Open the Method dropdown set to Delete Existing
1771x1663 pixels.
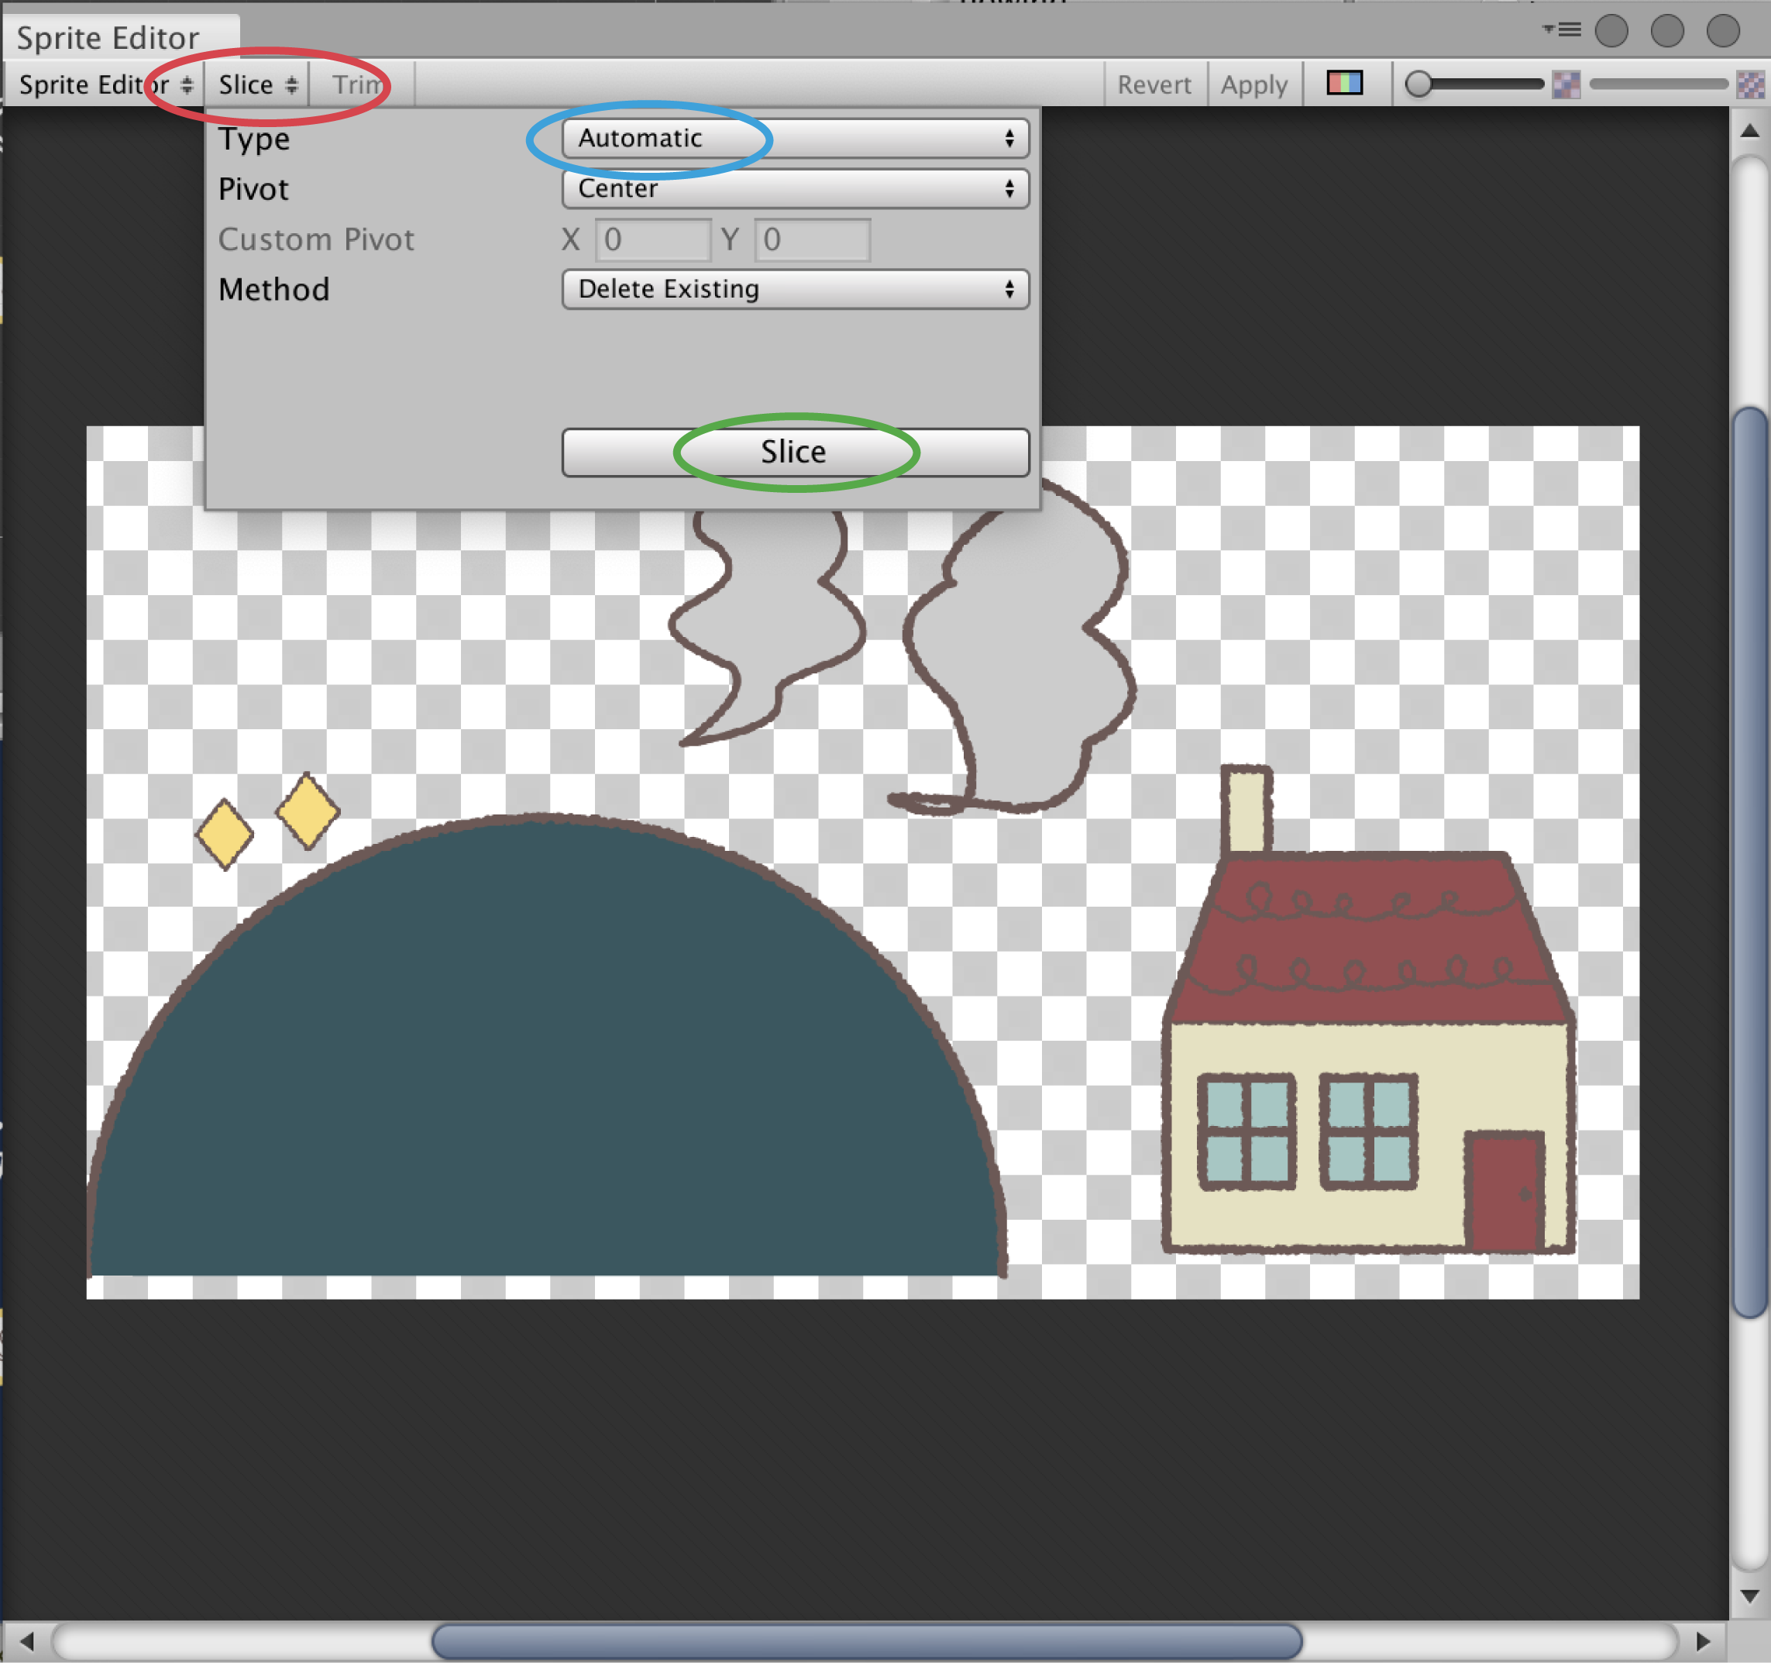[795, 290]
